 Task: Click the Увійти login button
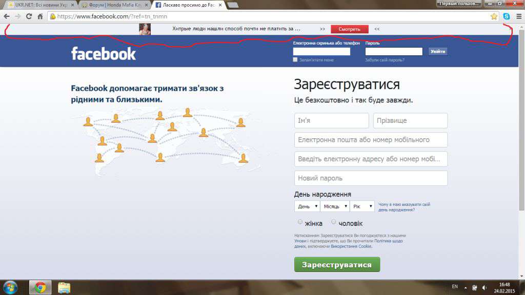(x=438, y=52)
